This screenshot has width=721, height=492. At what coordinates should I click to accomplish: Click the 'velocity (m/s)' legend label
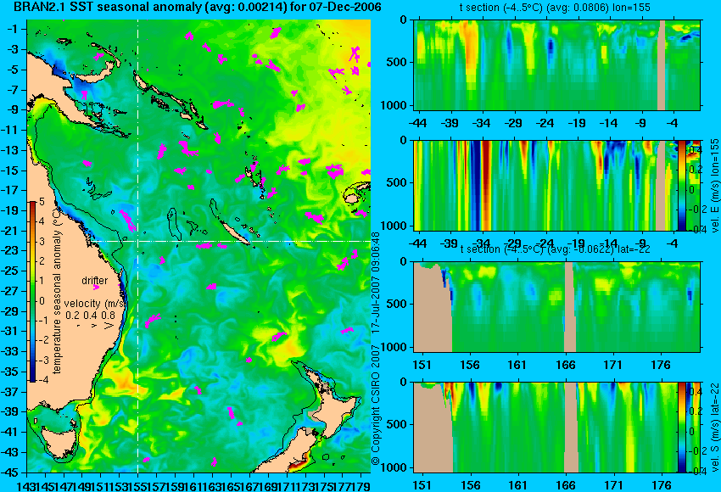(x=95, y=304)
